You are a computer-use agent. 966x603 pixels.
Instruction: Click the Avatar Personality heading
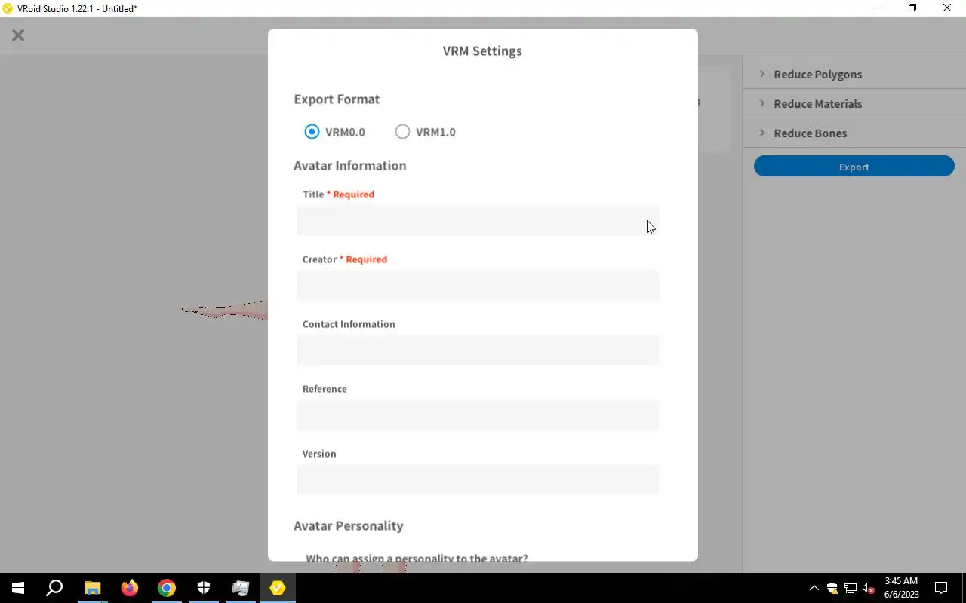coord(349,525)
